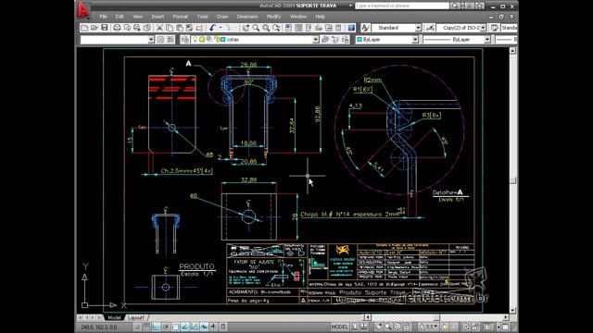Image resolution: width=593 pixels, height=333 pixels.
Task: Open the cotas layer dropdown
Action: [315, 39]
